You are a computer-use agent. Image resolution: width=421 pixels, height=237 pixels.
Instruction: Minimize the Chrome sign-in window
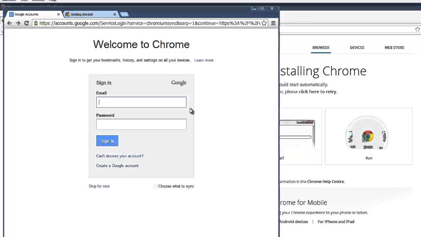[254, 9]
